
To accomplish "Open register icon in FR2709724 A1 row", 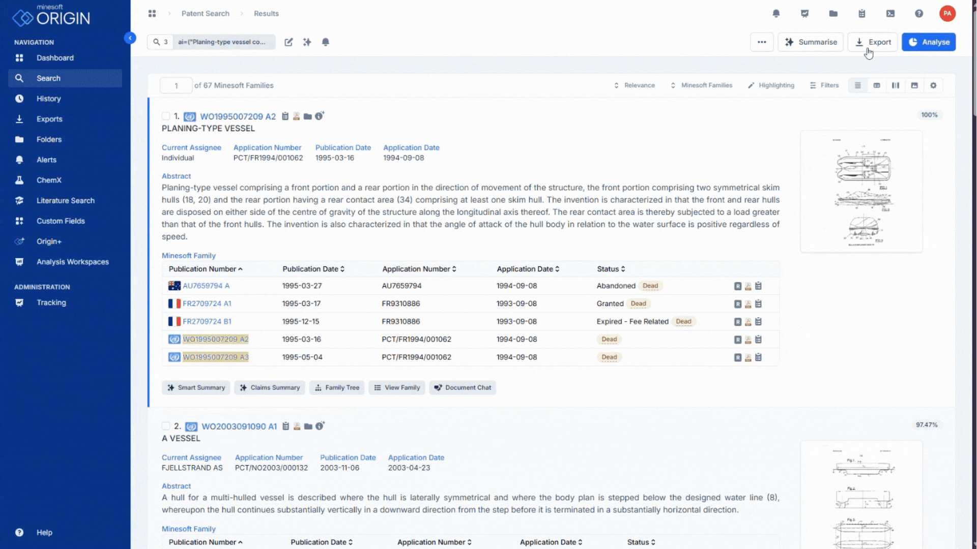I will [737, 304].
